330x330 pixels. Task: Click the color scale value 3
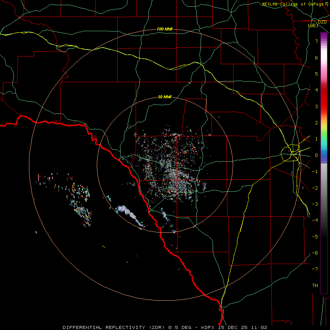316,106
